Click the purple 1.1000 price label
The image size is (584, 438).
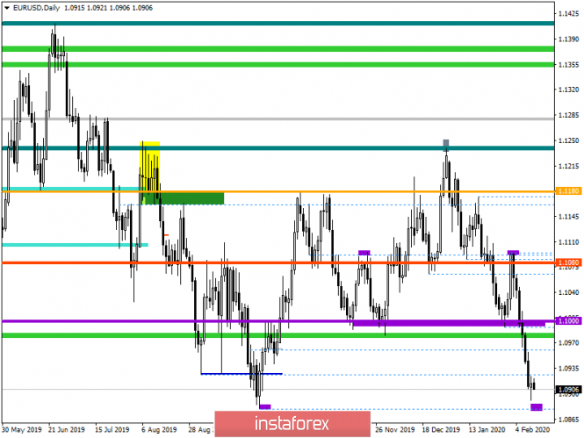click(x=566, y=321)
